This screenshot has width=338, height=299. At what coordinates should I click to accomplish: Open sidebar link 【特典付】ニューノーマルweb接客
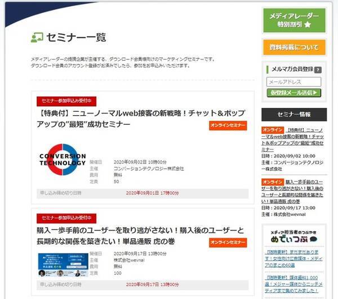[293, 139]
